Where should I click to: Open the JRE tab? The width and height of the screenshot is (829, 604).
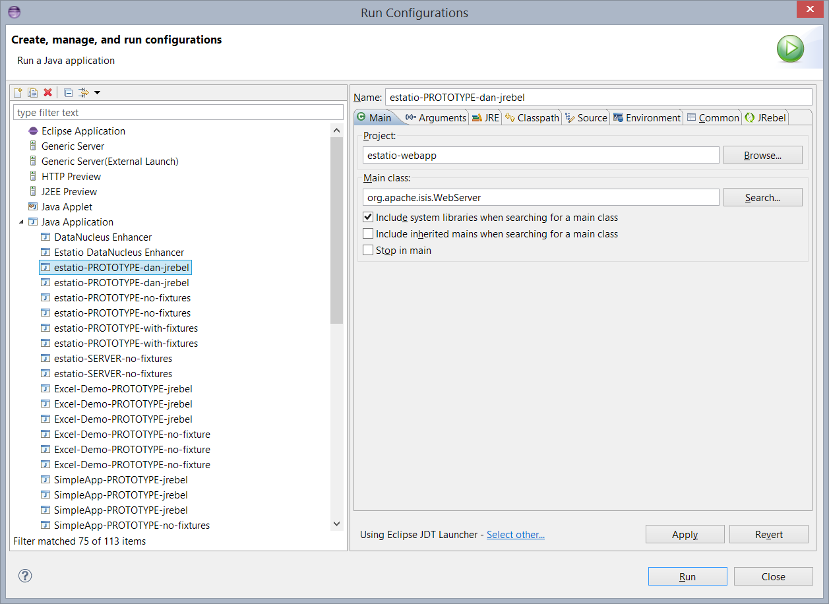485,117
